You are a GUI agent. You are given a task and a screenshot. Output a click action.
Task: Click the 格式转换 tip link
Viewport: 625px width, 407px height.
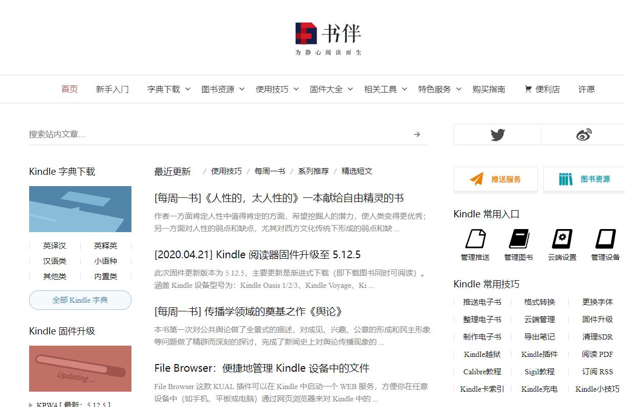(x=540, y=302)
